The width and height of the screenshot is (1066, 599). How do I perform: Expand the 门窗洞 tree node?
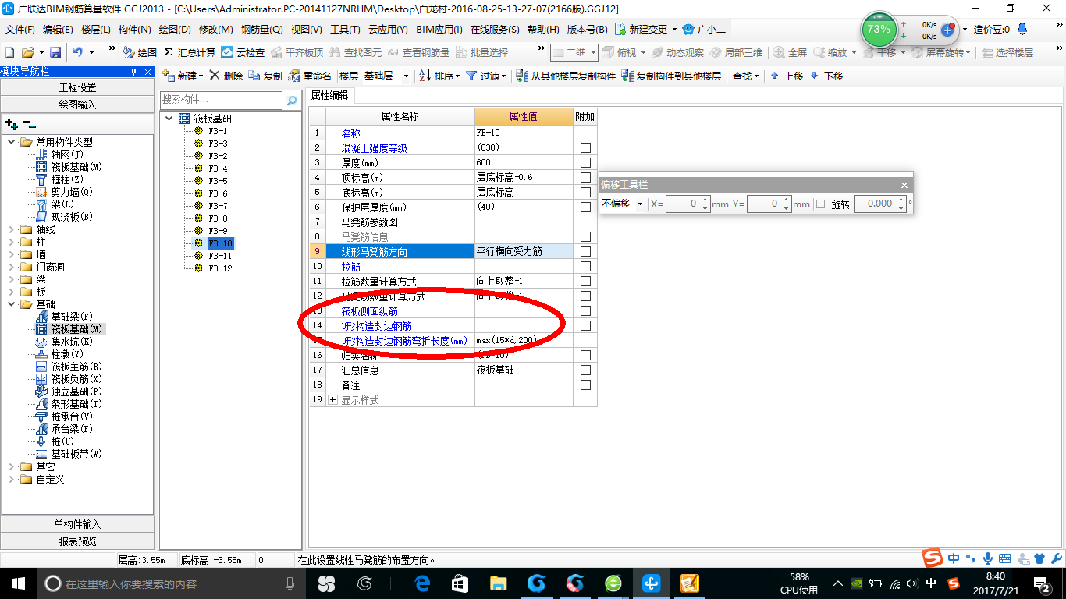point(12,267)
